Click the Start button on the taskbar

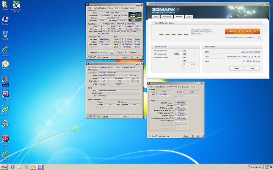4,167
